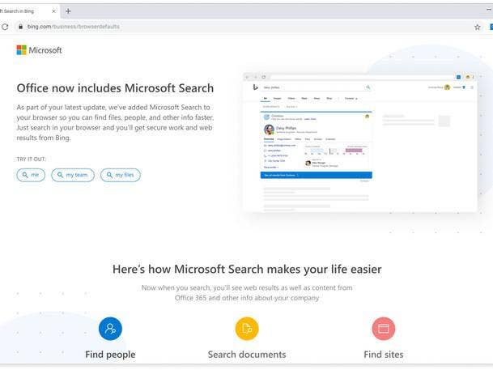Click the red Find sites icon

point(383,329)
